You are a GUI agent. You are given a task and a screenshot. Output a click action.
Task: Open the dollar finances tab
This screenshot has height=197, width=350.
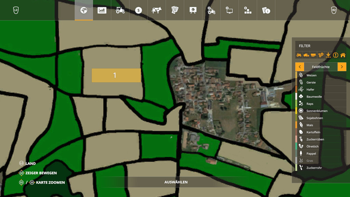[138, 10]
